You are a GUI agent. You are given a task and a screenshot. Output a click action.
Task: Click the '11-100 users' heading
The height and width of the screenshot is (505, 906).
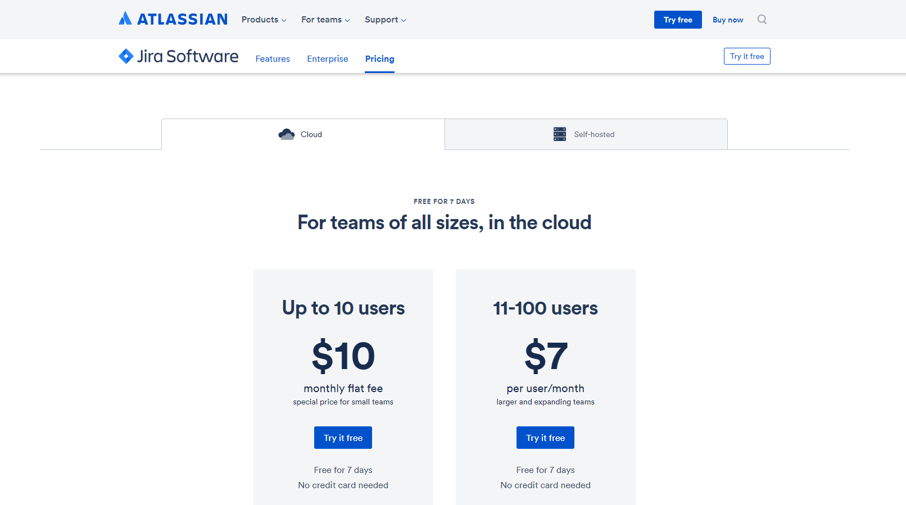coord(545,308)
